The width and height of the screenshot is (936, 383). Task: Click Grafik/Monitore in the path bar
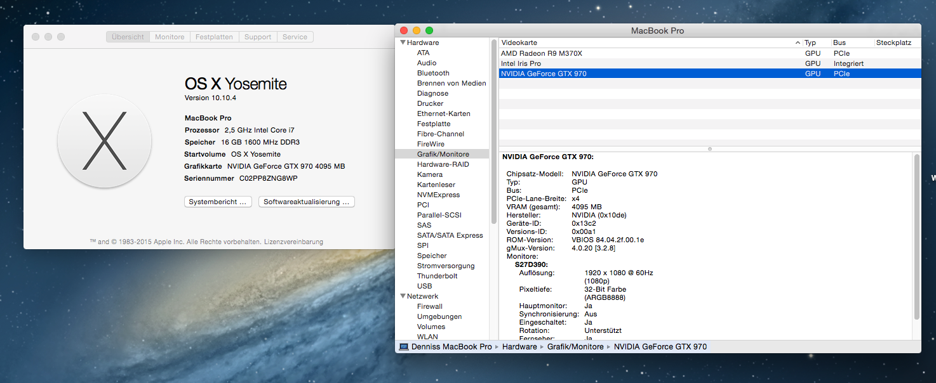(575, 347)
